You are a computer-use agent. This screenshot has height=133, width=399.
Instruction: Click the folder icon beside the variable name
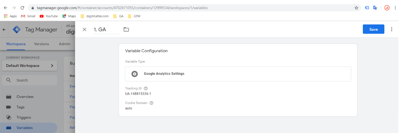pyautogui.click(x=126, y=30)
